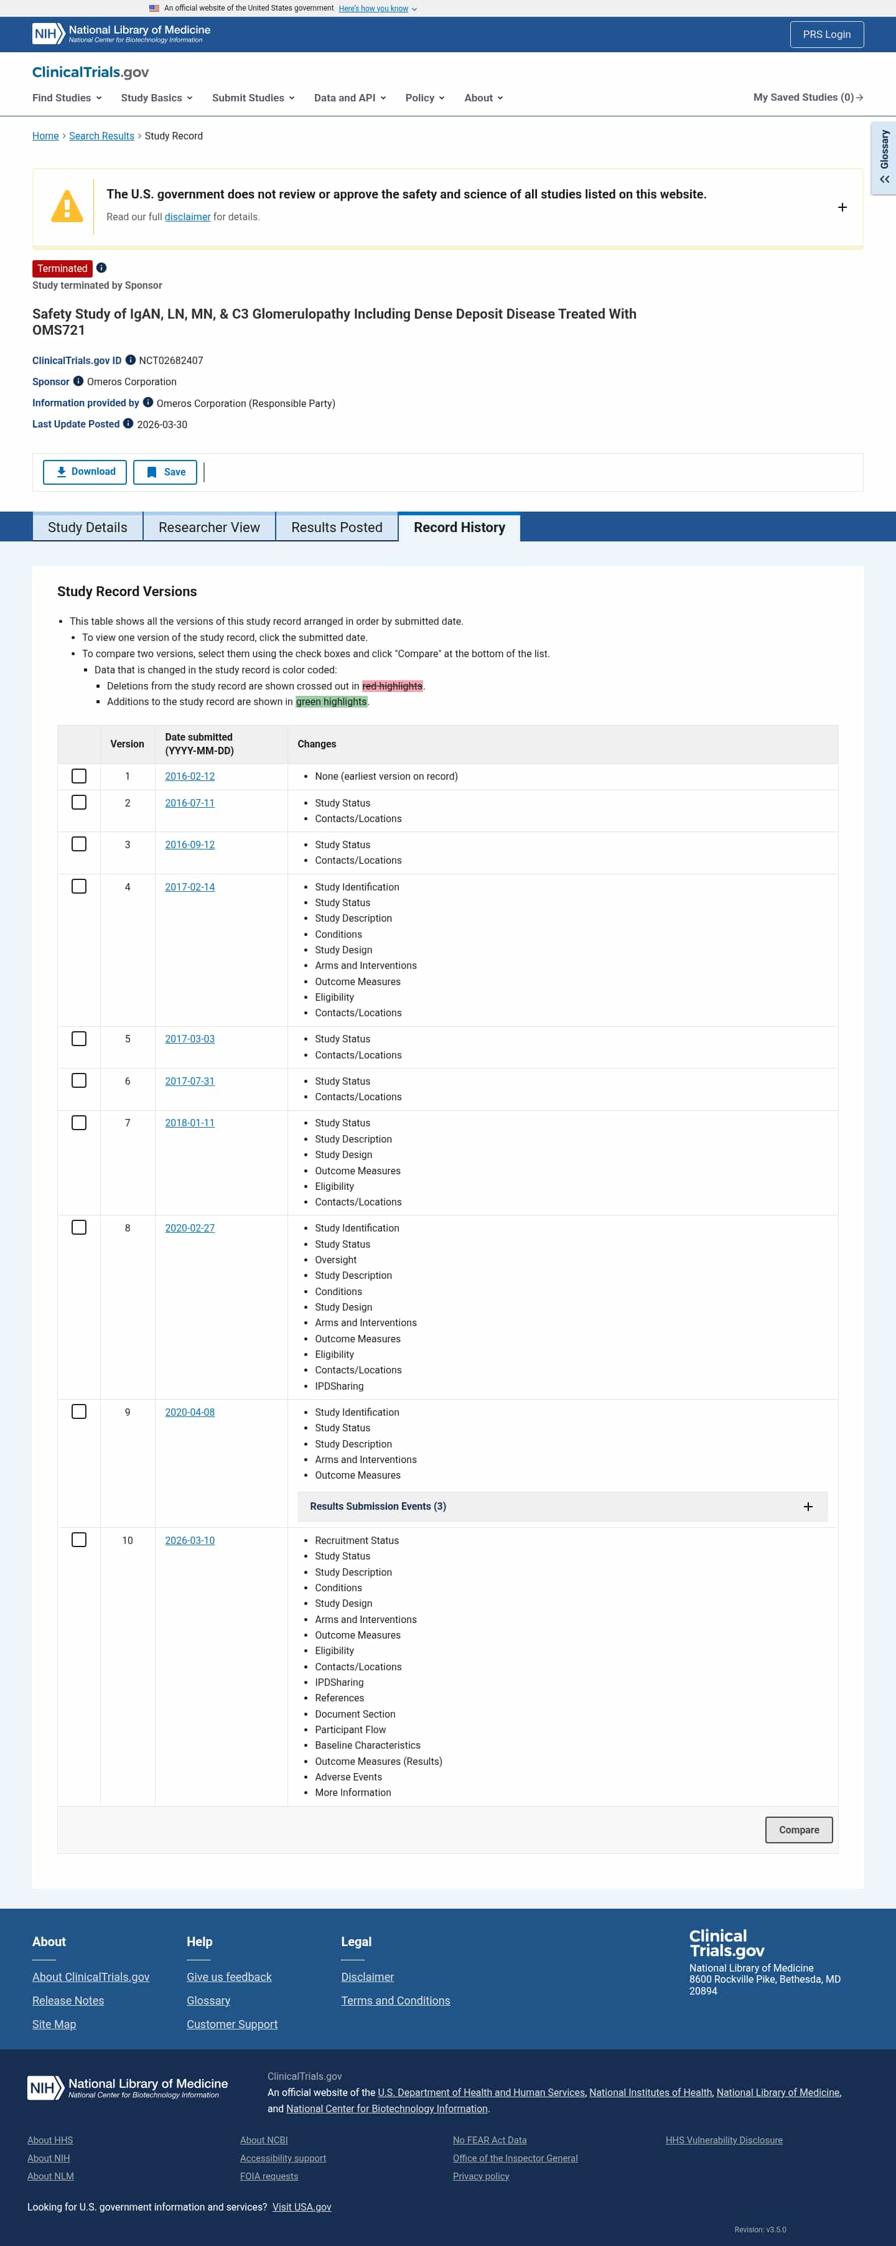Open the Results Posted tab
The width and height of the screenshot is (896, 2246).
[337, 528]
